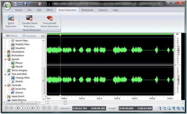Collapse the Special category
Image resolution: width=187 pixels, height=114 pixels.
click(5, 59)
